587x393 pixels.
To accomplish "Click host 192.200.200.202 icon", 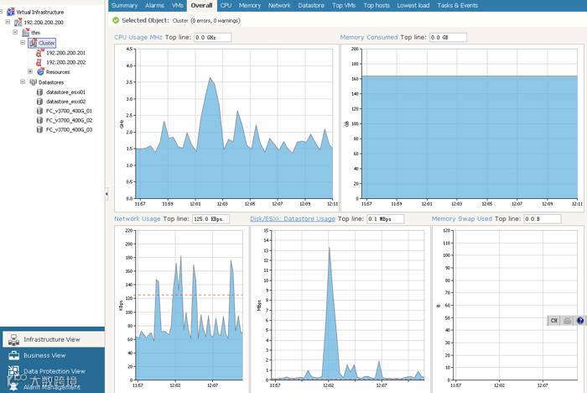I will pos(39,62).
